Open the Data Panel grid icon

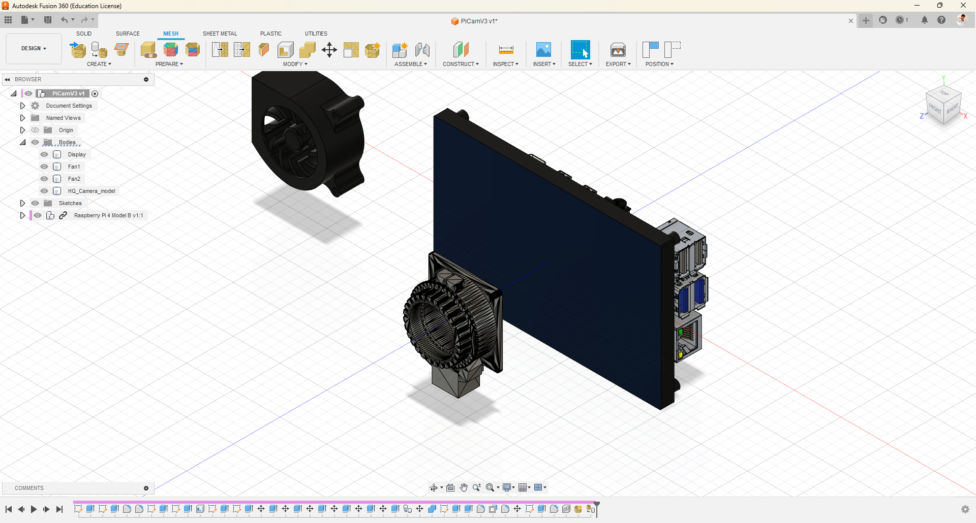click(8, 20)
